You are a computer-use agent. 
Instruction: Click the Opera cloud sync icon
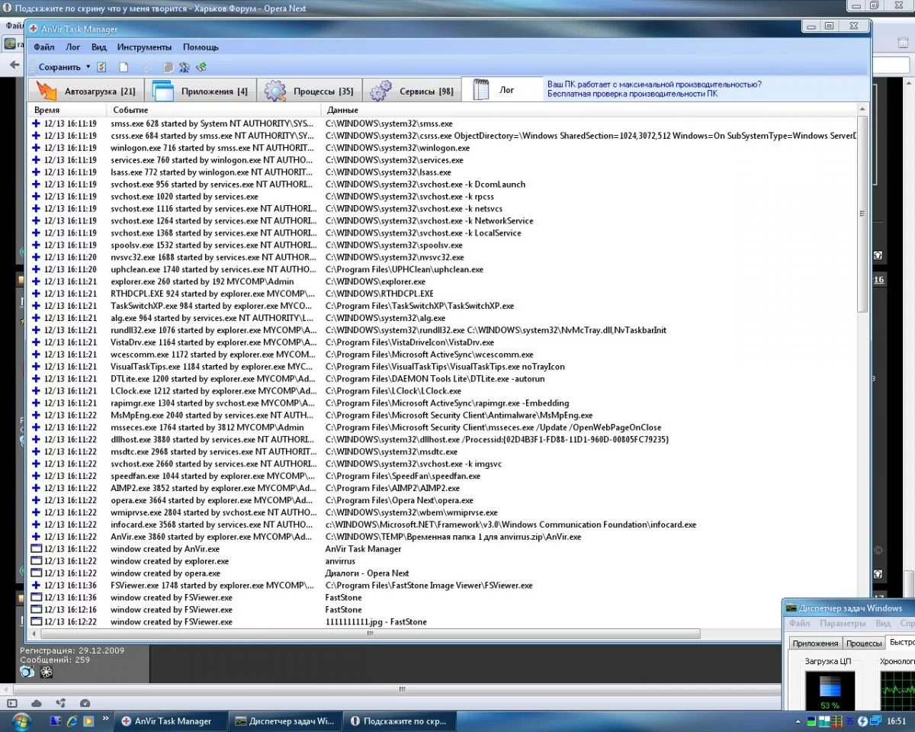tap(37, 703)
